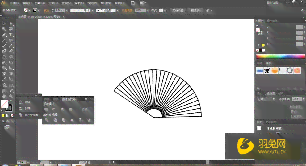Open the 效果(C) menu

pyautogui.click(x=79, y=3)
